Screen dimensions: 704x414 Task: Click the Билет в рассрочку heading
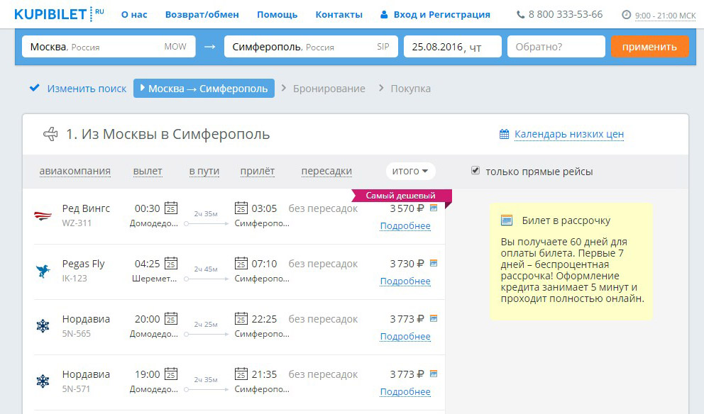(566, 220)
